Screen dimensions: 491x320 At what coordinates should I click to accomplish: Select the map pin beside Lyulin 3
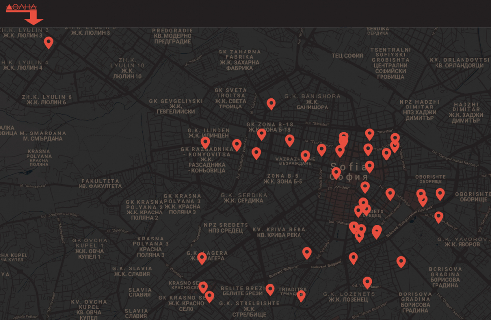48,43
